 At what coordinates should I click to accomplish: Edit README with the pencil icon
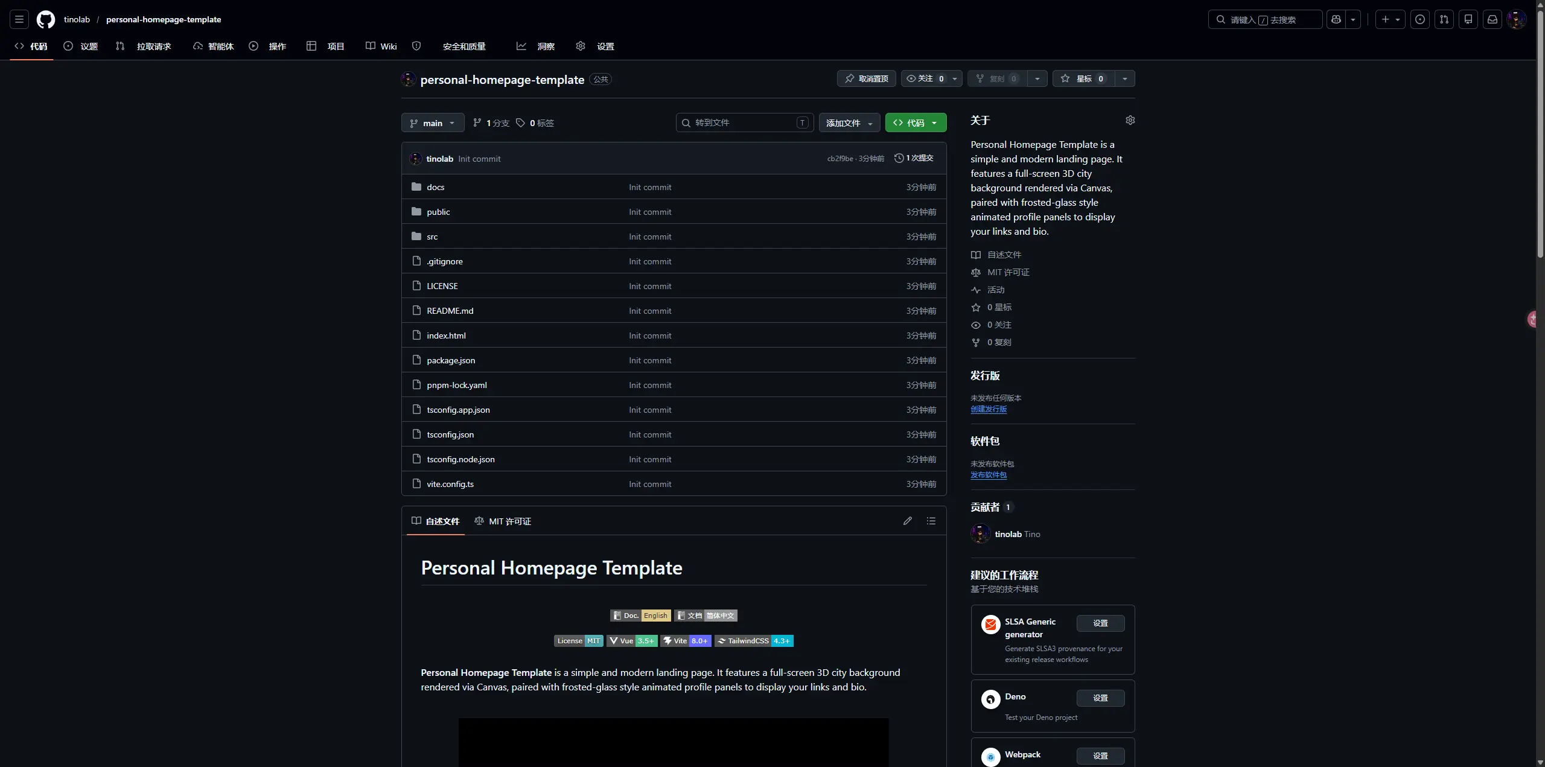908,521
